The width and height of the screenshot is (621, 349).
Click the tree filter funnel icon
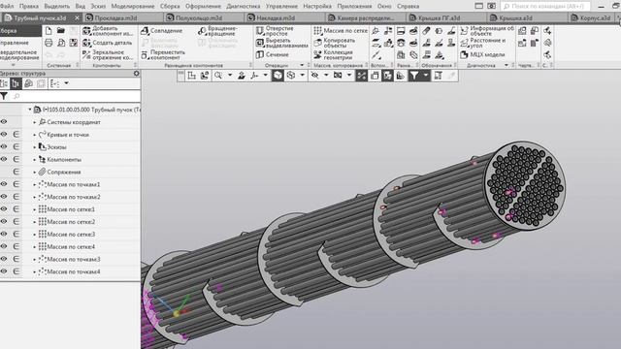[4, 96]
